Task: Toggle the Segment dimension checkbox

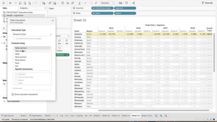Action: (x=16, y=74)
